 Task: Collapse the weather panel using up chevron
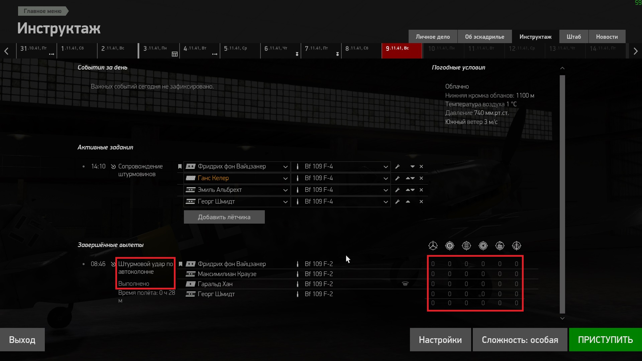coord(562,68)
